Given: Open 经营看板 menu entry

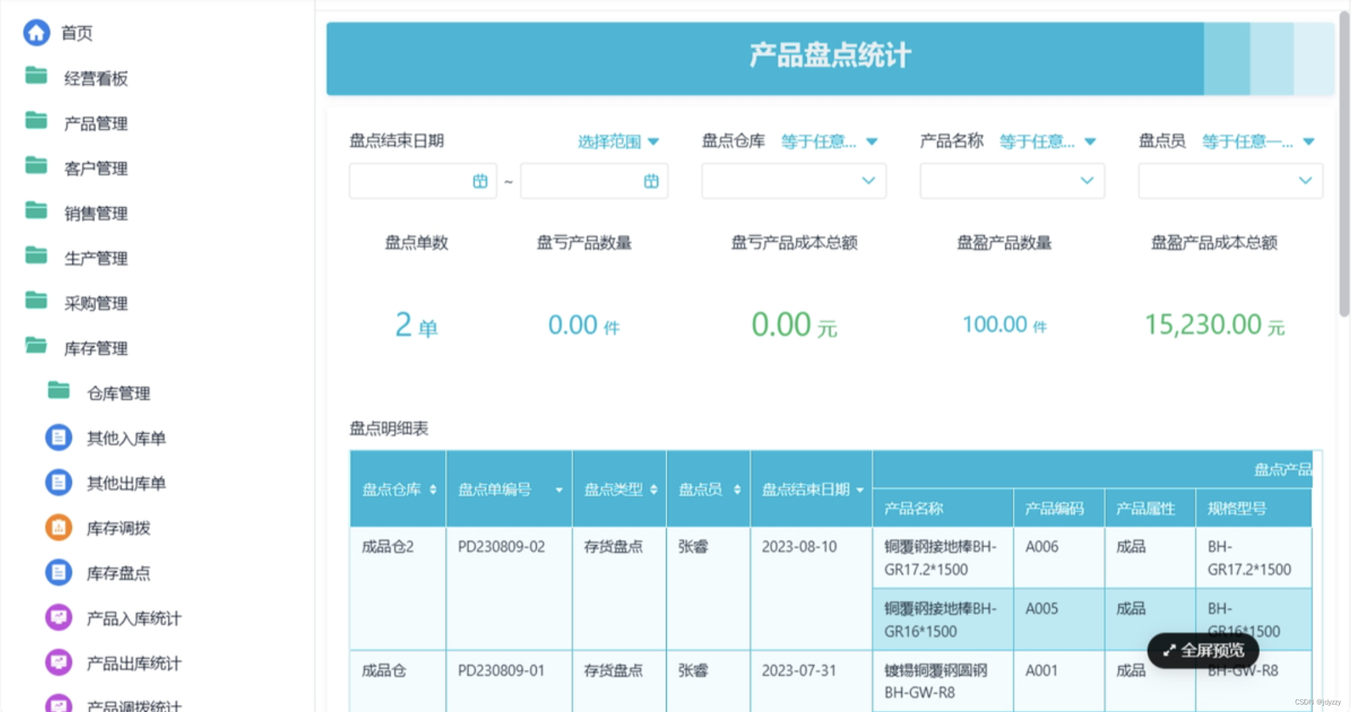Looking at the screenshot, I should tap(96, 78).
